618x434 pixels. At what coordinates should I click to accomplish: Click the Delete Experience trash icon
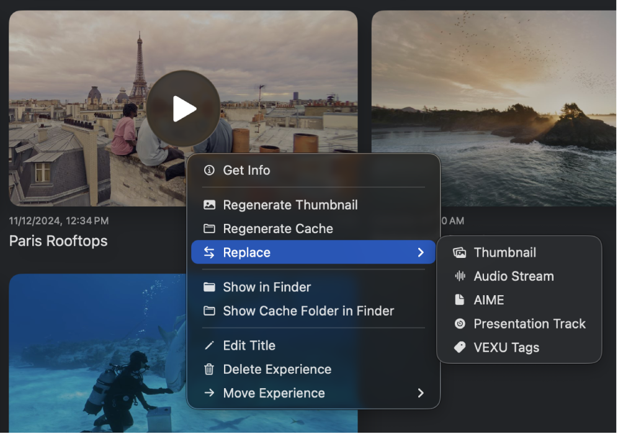pos(209,369)
